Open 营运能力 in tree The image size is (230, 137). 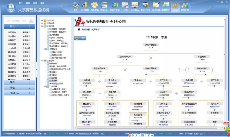(x=53, y=72)
